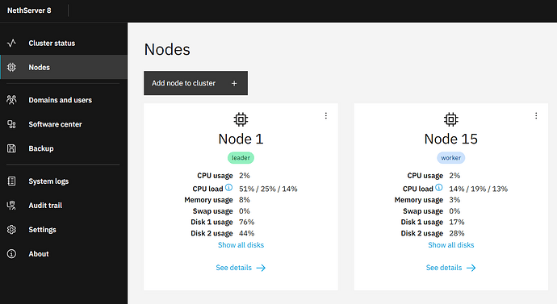Click the Nodes page heading
The image size is (557, 304).
[x=167, y=49]
